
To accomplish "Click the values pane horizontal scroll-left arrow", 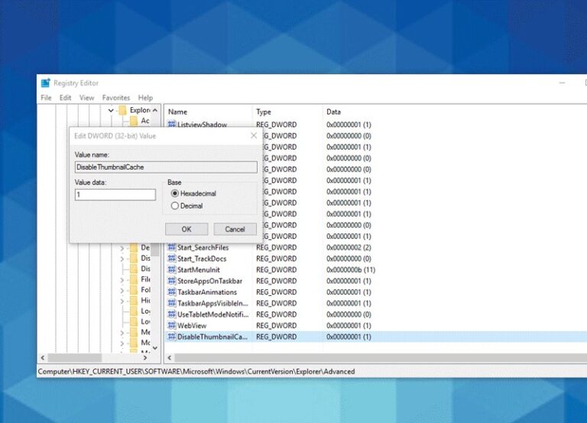I will coord(170,358).
